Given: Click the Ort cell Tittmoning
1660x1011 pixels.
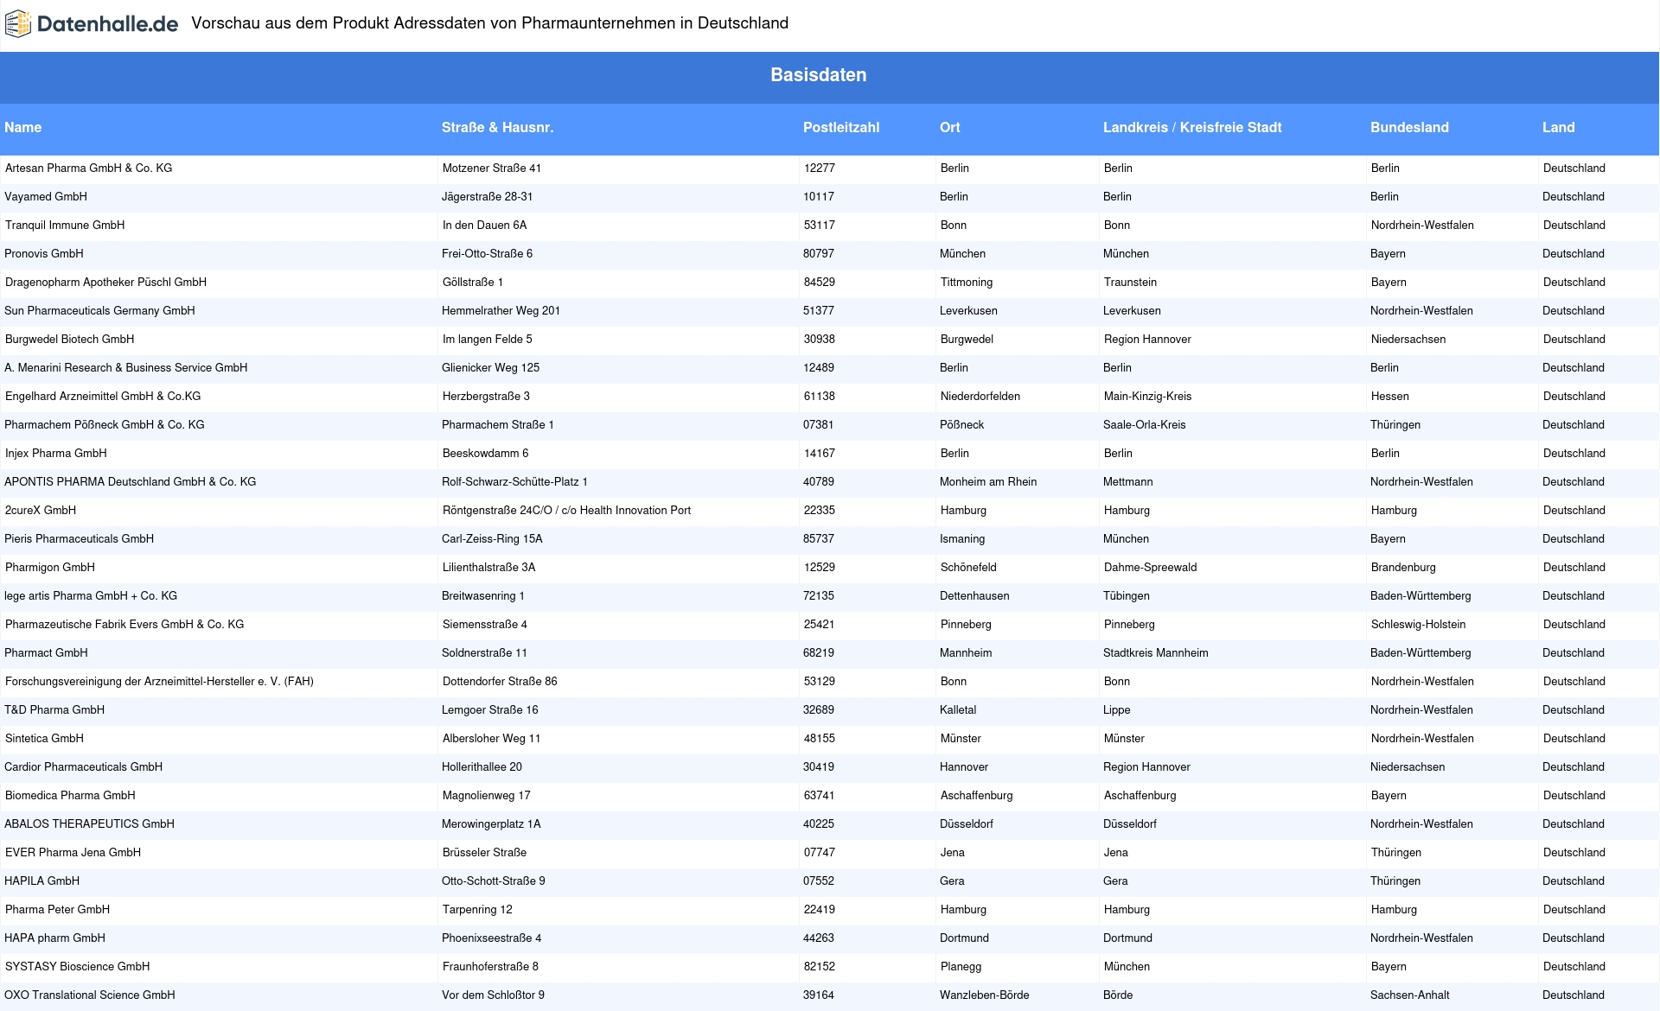Looking at the screenshot, I should point(967,283).
